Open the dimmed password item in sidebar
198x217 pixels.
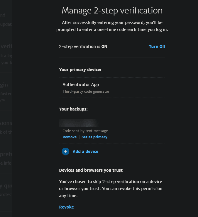tap(3, 15)
